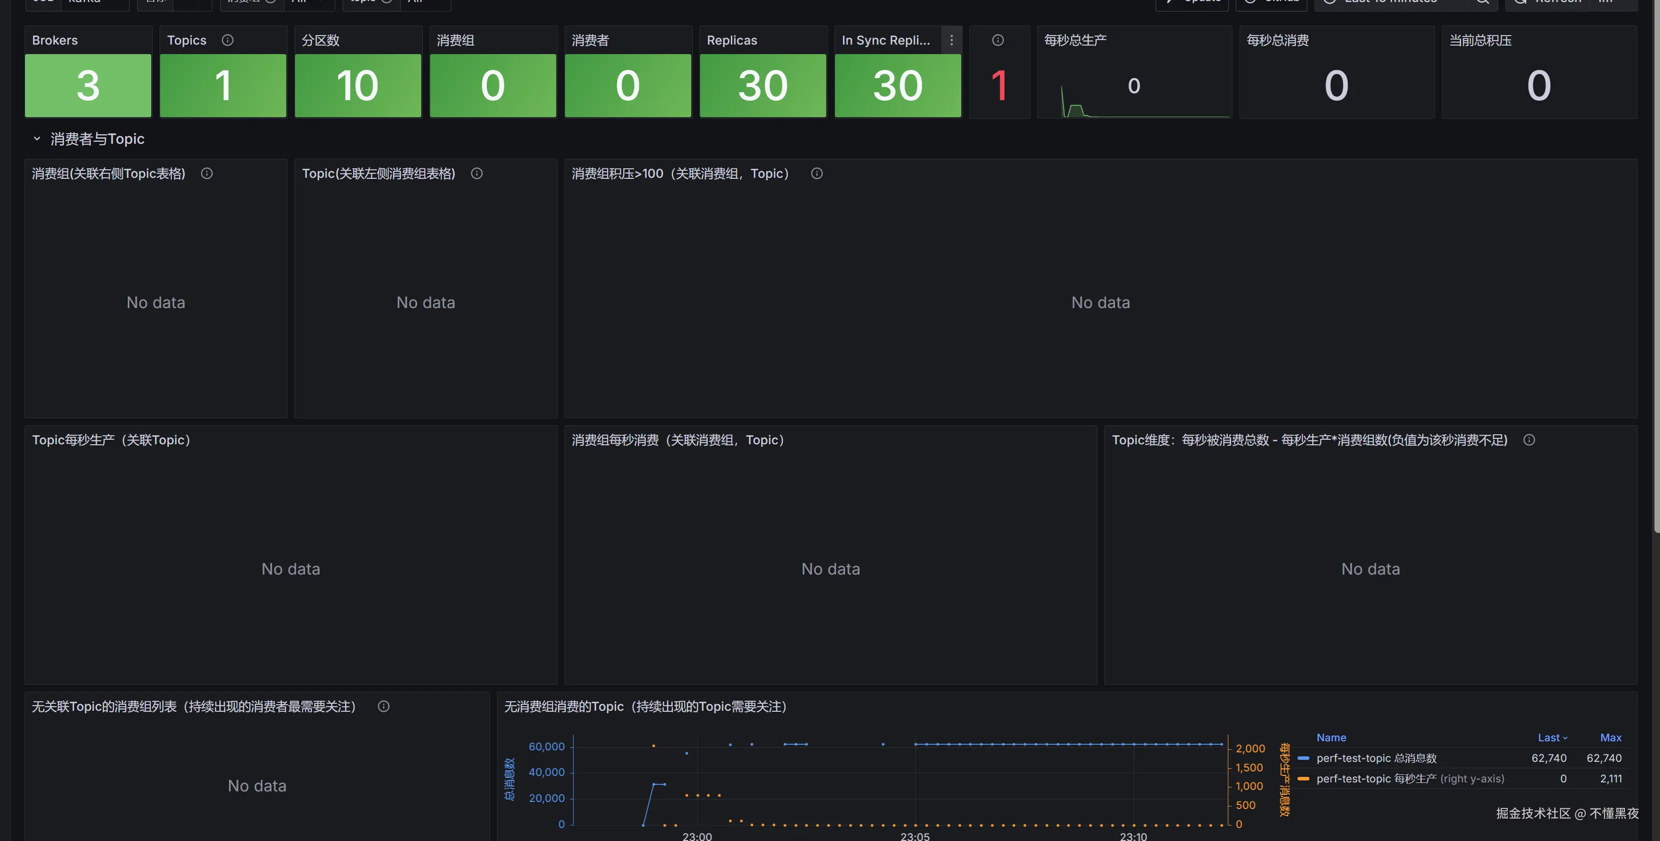
Task: Toggle perf-test-topic 总消息数 series label in legend
Action: click(1376, 758)
